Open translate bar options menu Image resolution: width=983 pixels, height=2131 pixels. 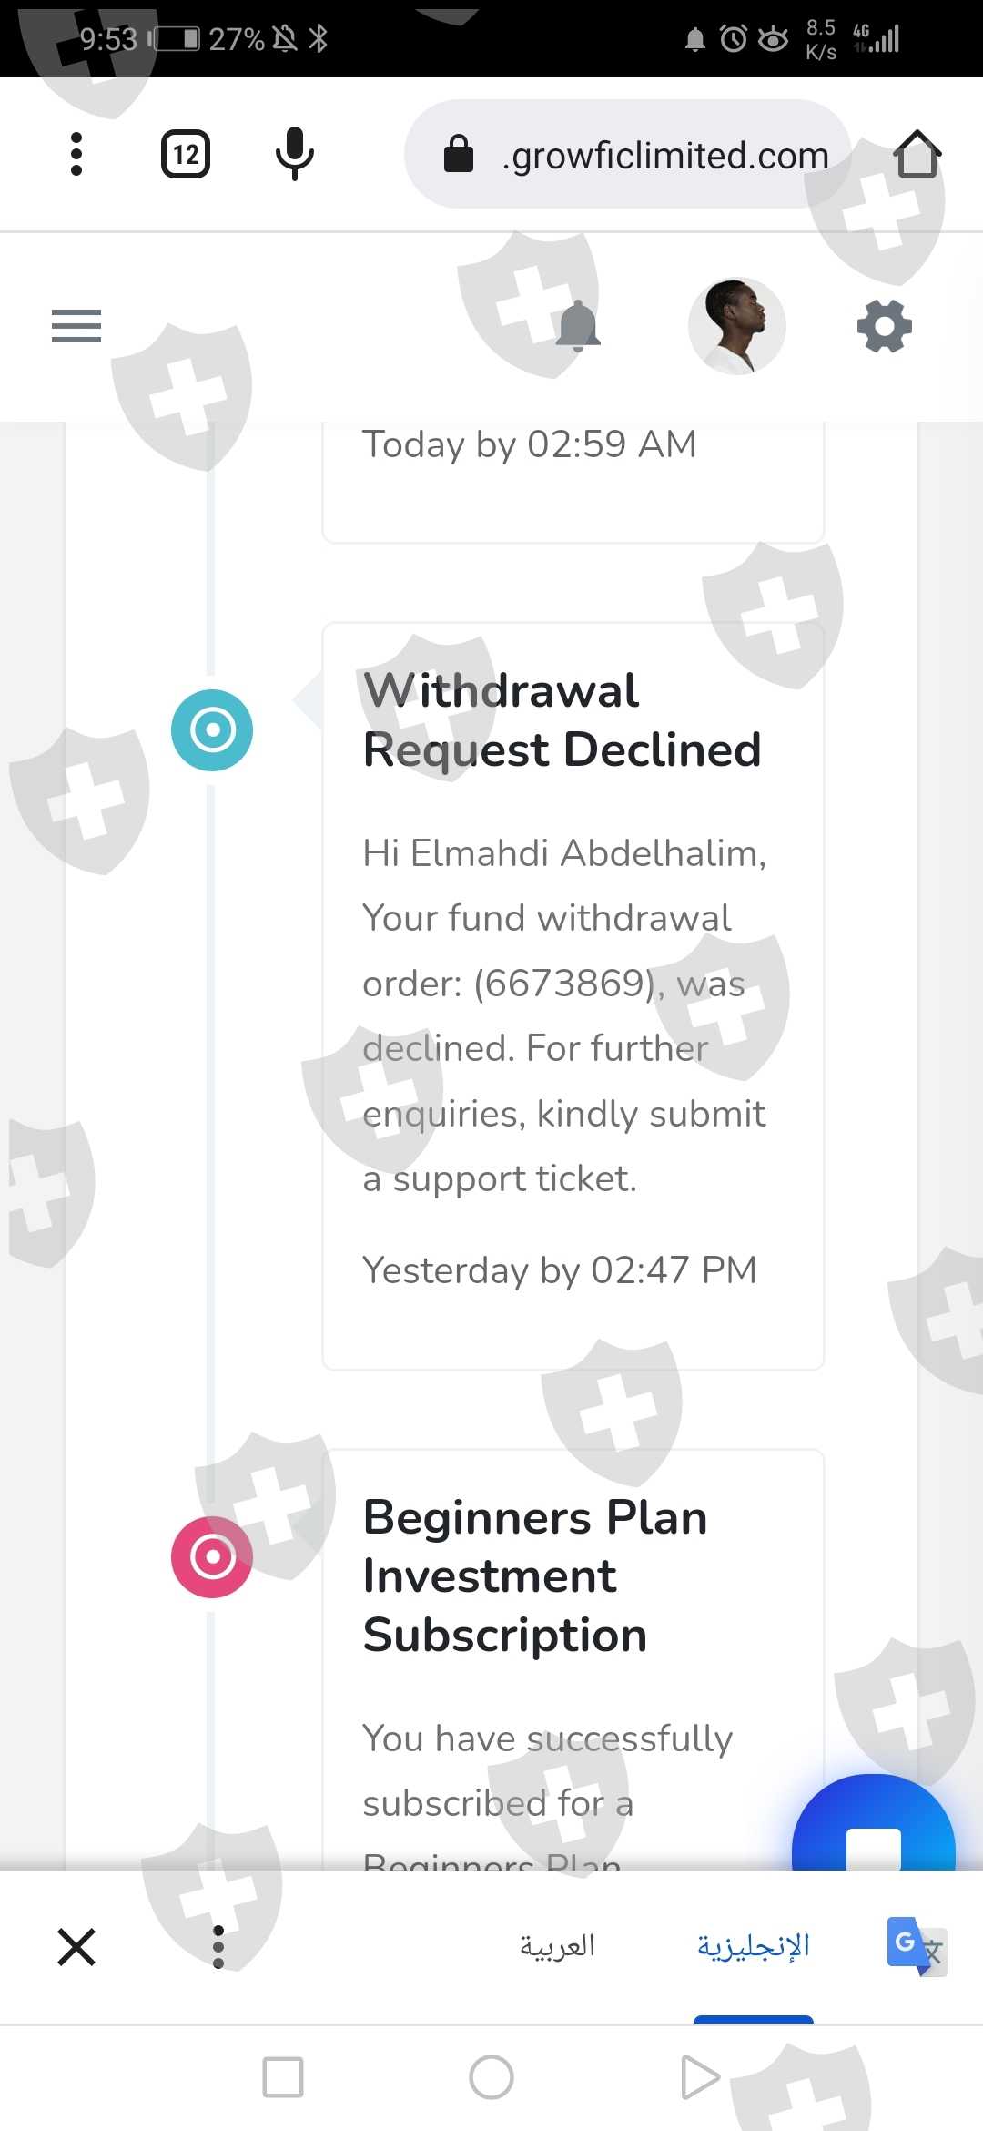218,1947
